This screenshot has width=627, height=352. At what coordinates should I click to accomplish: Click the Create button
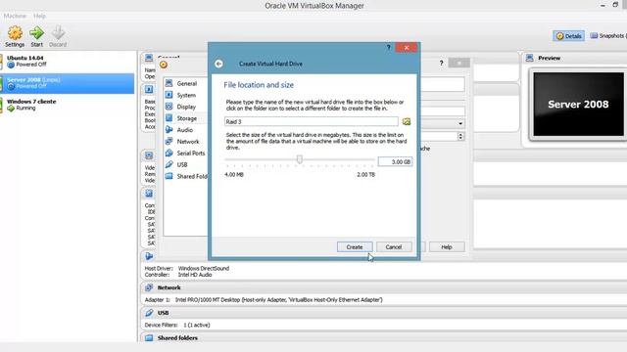coord(355,247)
